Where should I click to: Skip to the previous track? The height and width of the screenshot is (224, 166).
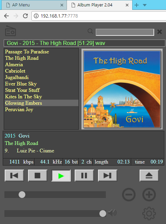click(x=14, y=175)
